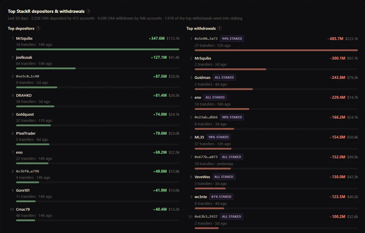Open DRAHKO depositor entry
The image size is (365, 233).
click(24, 96)
